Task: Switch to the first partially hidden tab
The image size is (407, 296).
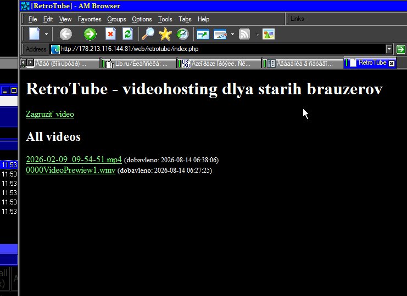Action: coord(66,63)
